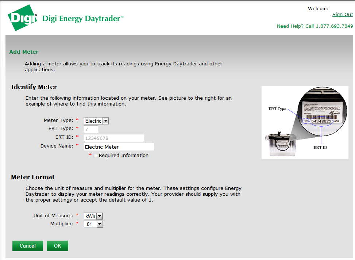Viewport: 355px width, 260px height.
Task: Click the Meter Format section heading
Action: (x=33, y=177)
